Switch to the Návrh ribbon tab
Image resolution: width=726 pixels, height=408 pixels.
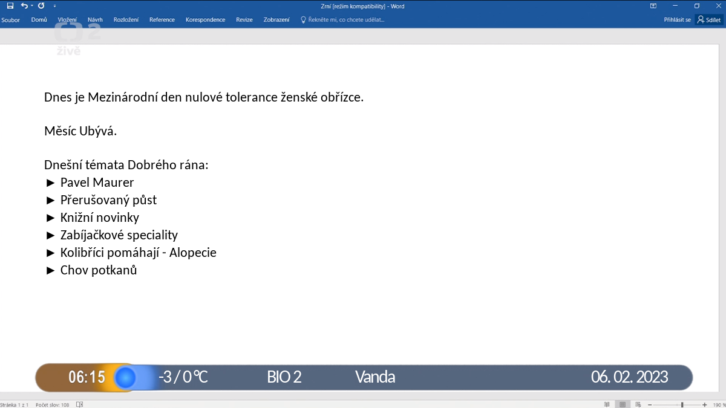(x=95, y=20)
